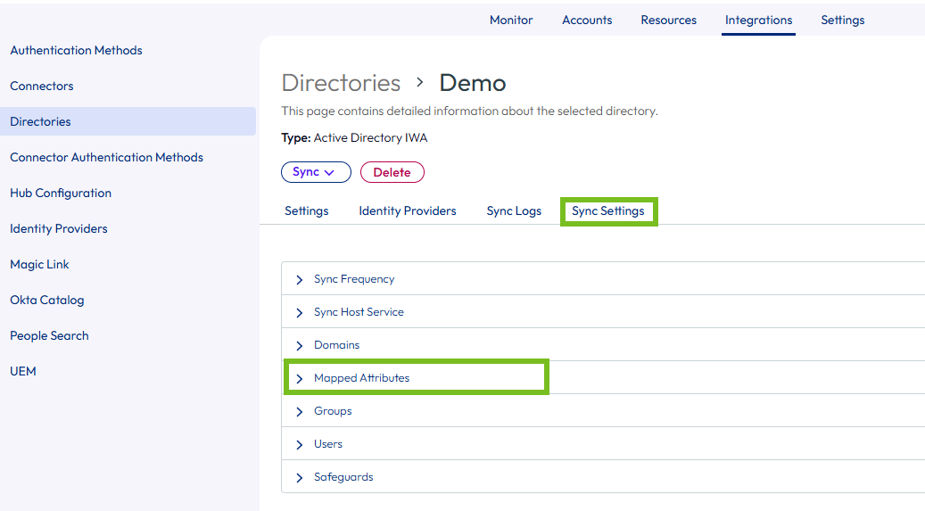
Task: Open the Identity Providers tab
Action: click(x=407, y=211)
